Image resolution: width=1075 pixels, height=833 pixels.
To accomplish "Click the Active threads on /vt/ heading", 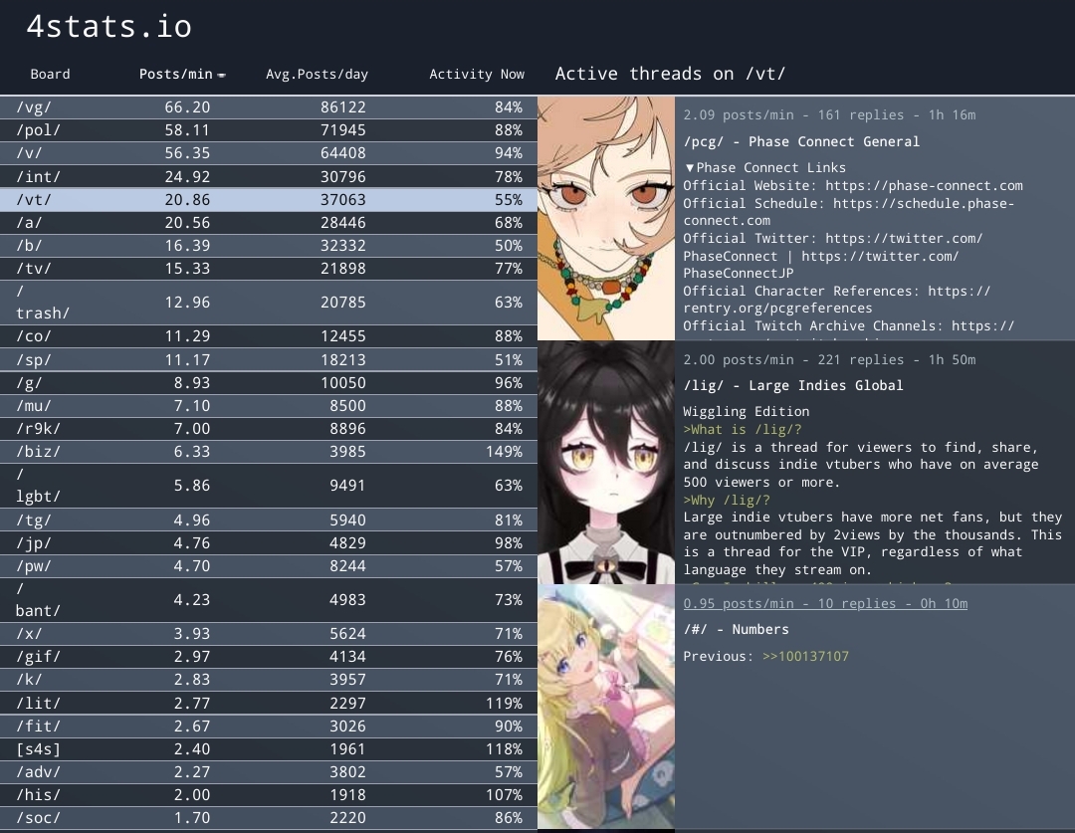I will [x=671, y=74].
